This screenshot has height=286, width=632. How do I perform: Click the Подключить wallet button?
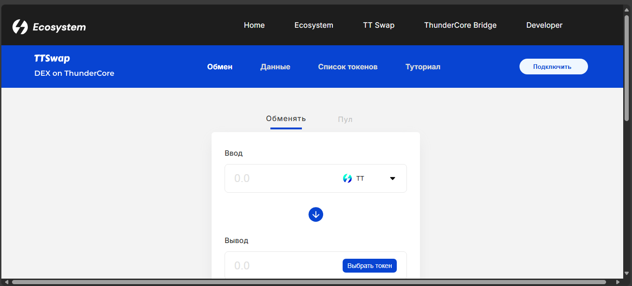point(554,67)
